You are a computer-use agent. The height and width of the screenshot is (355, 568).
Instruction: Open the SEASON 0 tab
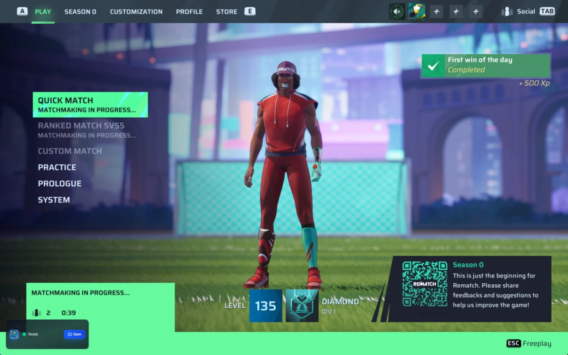pos(80,12)
